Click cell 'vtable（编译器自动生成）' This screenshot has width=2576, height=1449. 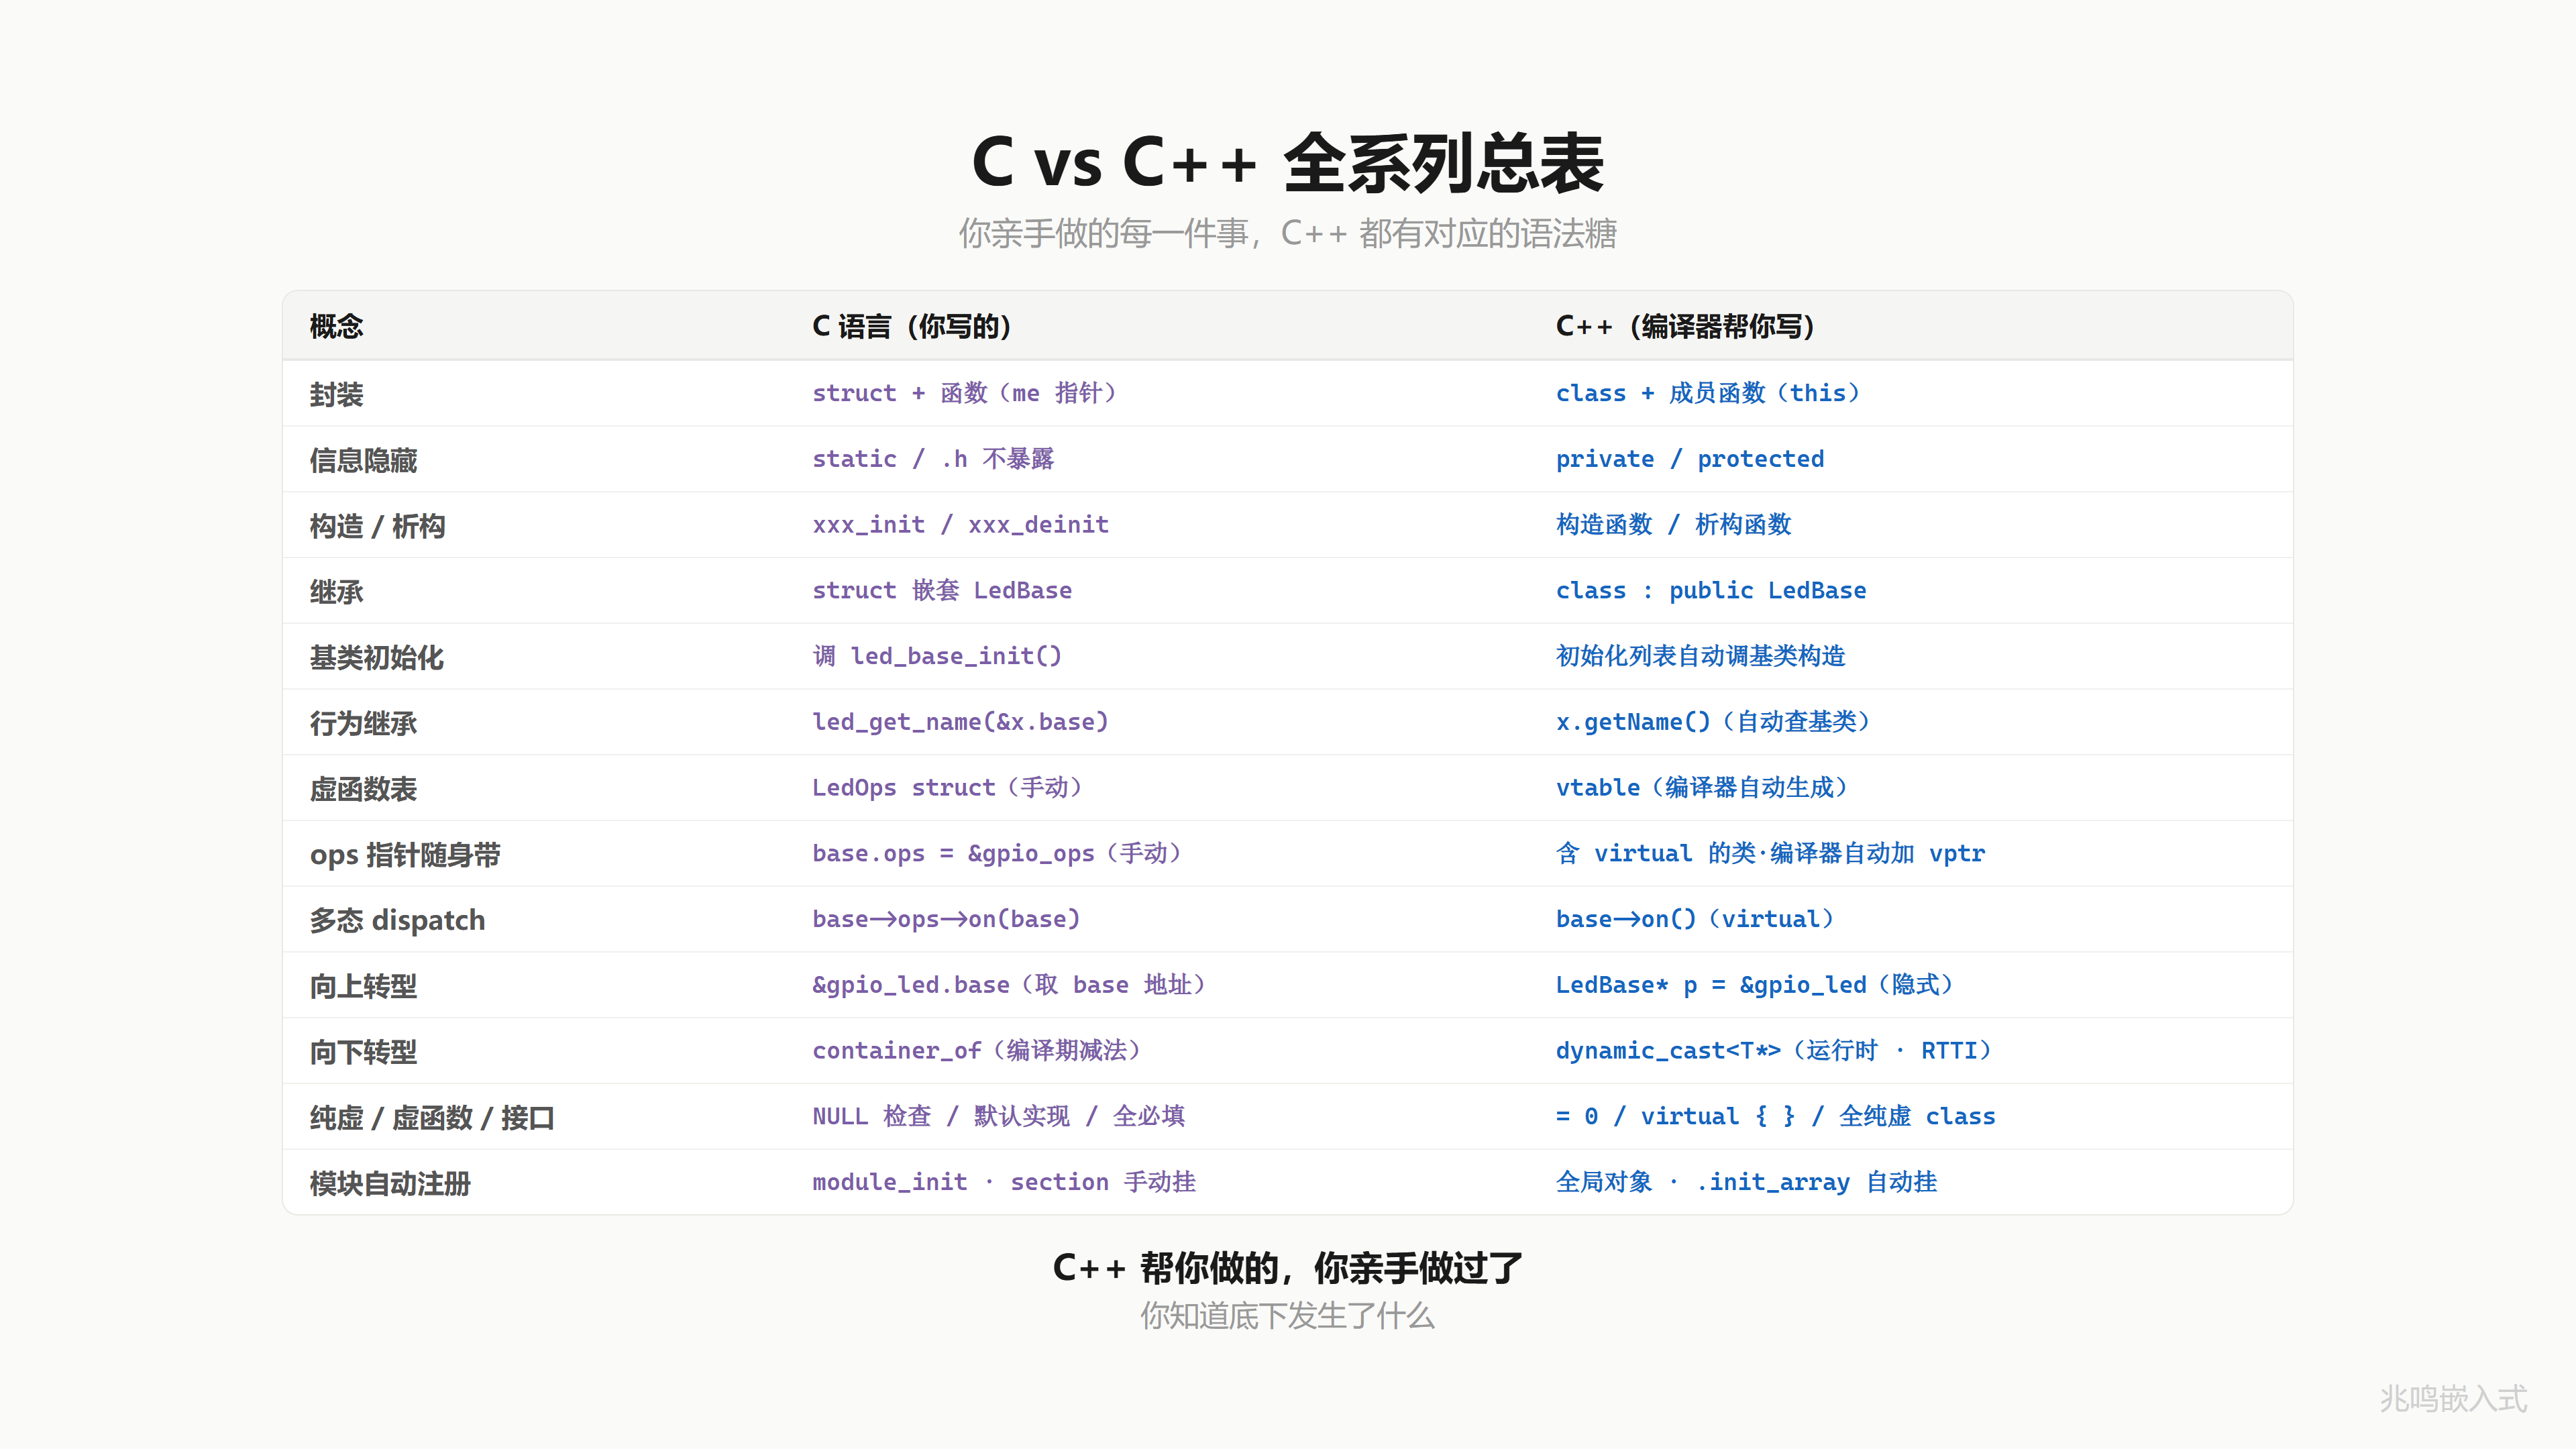(x=1701, y=788)
